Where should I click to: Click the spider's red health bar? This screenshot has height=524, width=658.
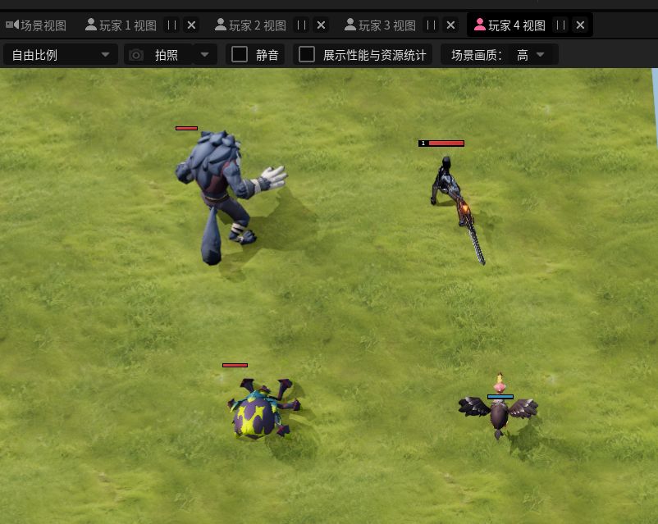click(x=235, y=366)
